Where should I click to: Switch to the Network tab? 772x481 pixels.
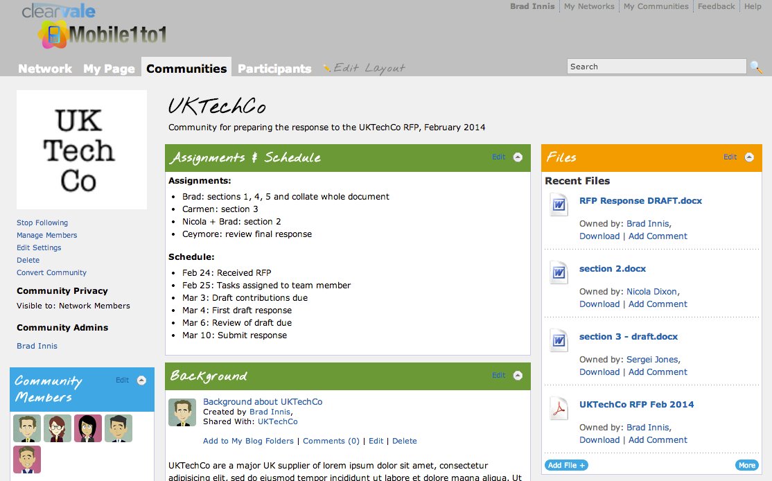coord(45,69)
